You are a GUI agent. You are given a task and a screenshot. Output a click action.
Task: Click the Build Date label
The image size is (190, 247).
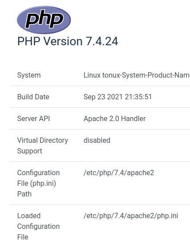click(33, 97)
